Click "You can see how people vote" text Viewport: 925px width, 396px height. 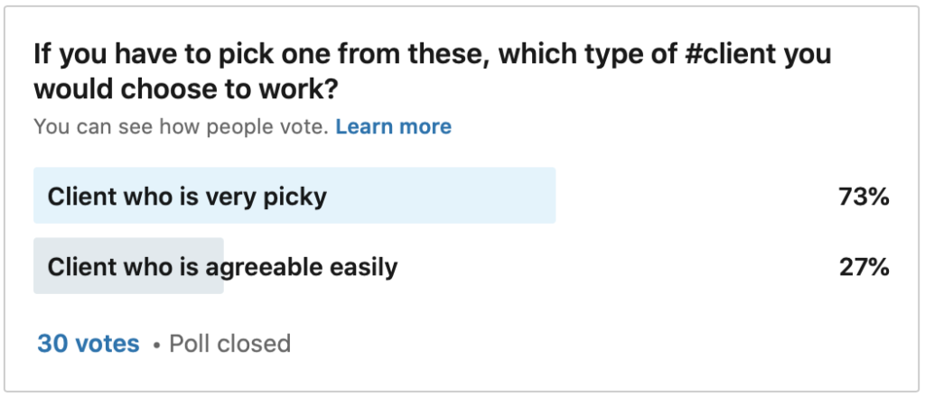[x=181, y=127]
